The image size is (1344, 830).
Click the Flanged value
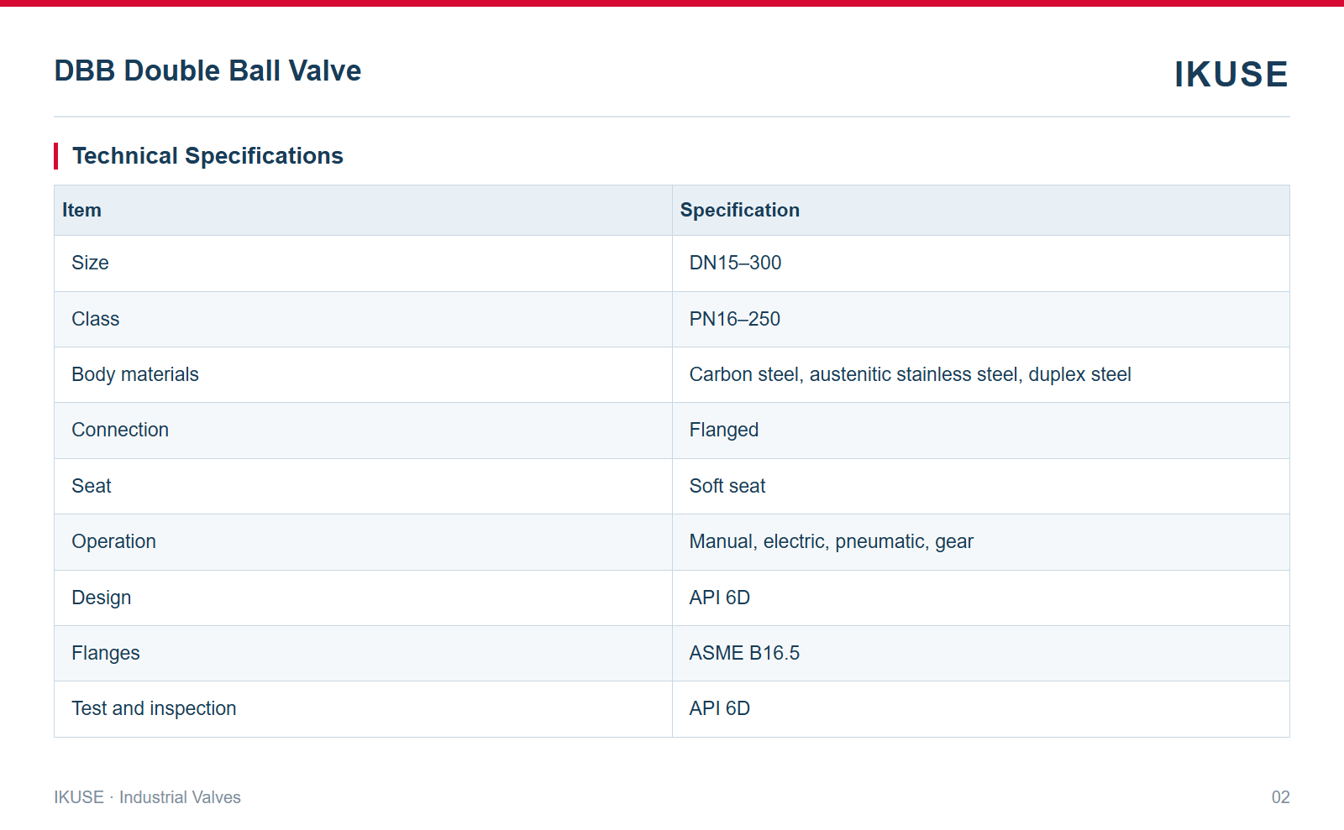click(723, 430)
